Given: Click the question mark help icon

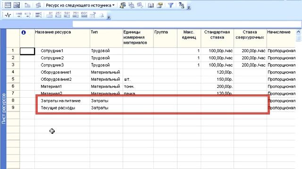Looking at the screenshot, I should click(x=181, y=5).
